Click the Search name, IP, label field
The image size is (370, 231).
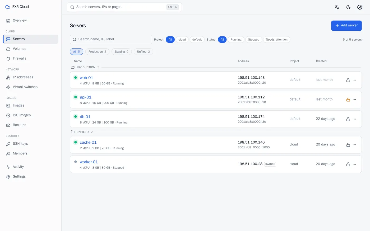[x=111, y=39]
